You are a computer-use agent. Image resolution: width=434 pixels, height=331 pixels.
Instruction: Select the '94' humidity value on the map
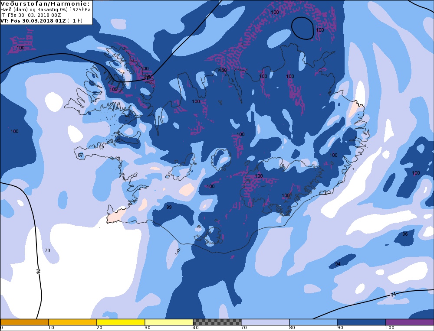coord(338,264)
